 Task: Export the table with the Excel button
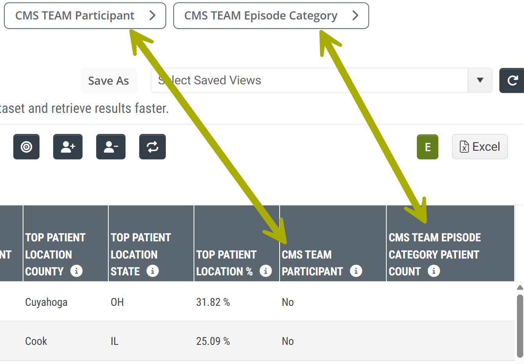tap(480, 147)
